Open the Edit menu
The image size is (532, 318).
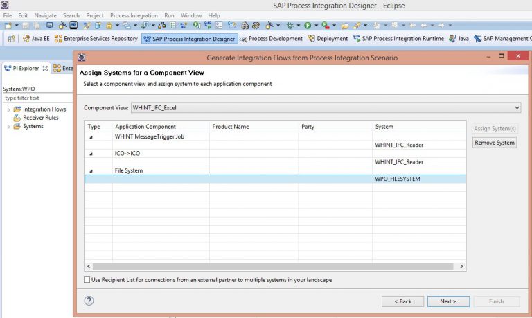[x=23, y=16]
